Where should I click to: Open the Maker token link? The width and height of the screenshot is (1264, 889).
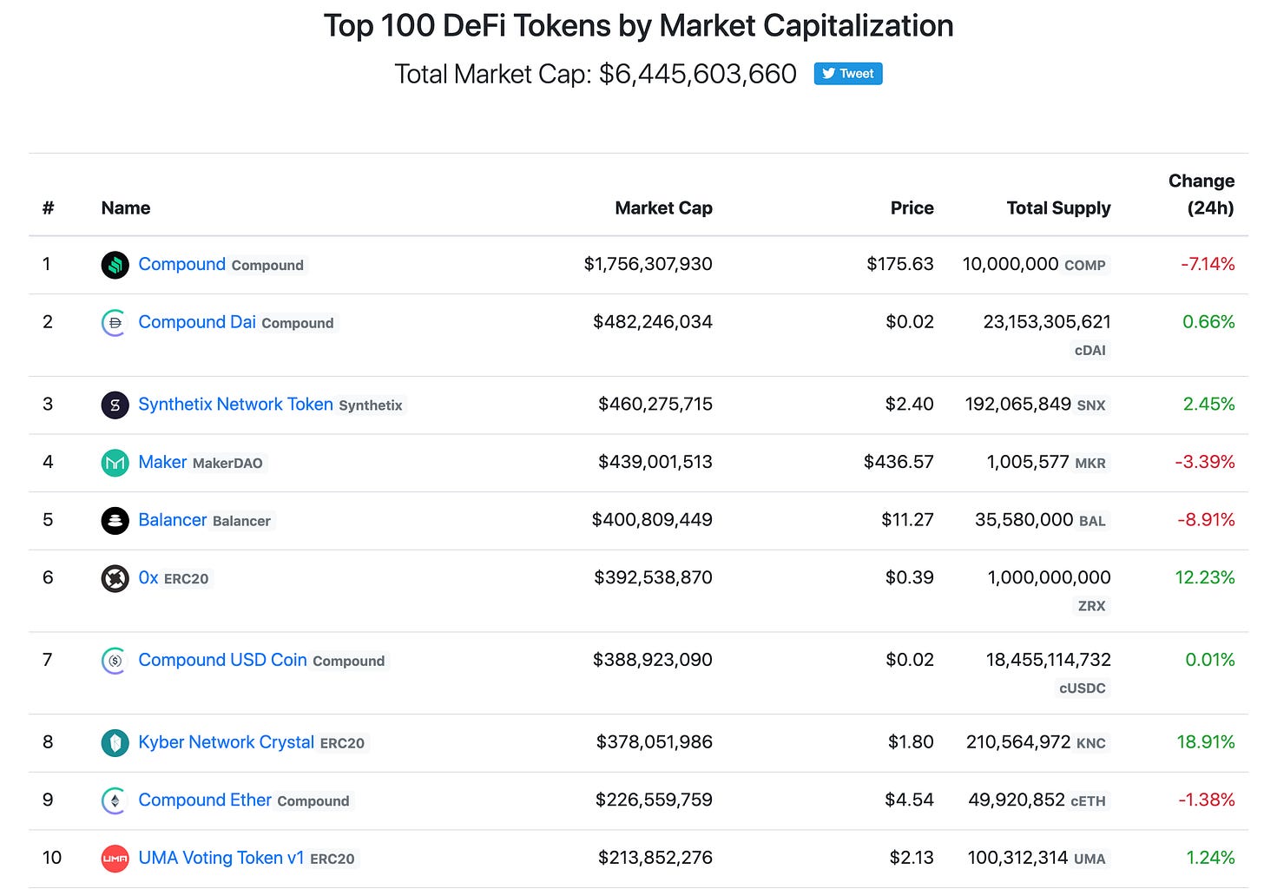(162, 462)
